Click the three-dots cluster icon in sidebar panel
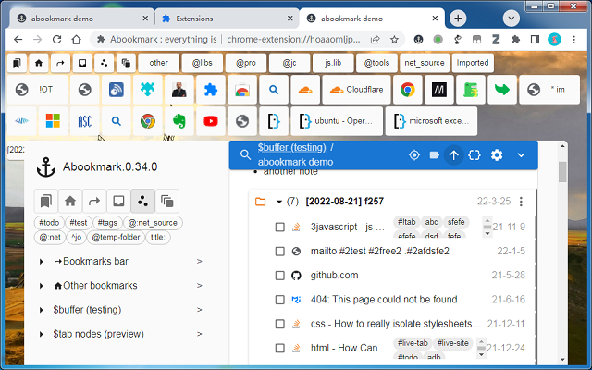The image size is (592, 370). 142,201
